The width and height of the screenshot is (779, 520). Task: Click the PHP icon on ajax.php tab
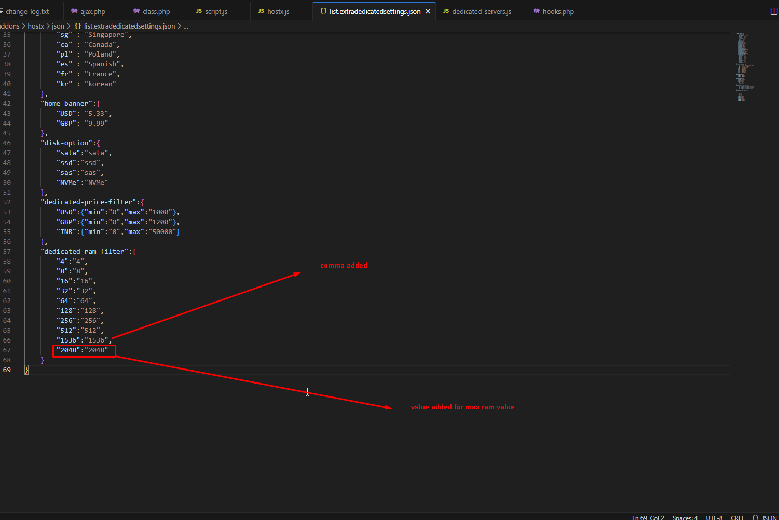(74, 11)
